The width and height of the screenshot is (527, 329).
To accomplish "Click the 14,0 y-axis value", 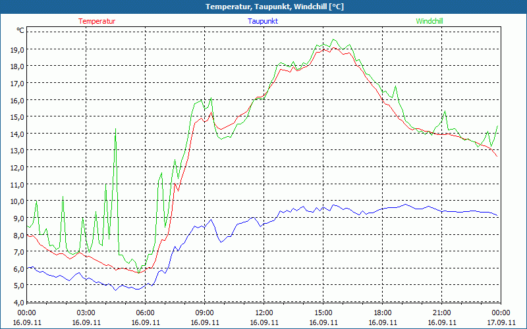I will click(17, 134).
